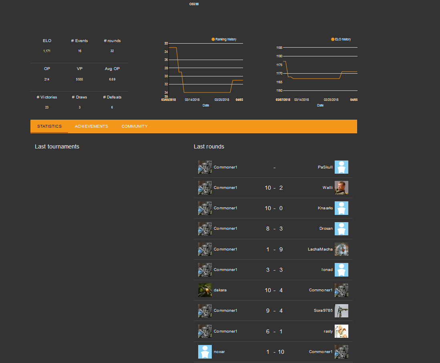Click Knaarks' default avatar icon
Screen dimensions: 440x363
pyautogui.click(x=342, y=208)
